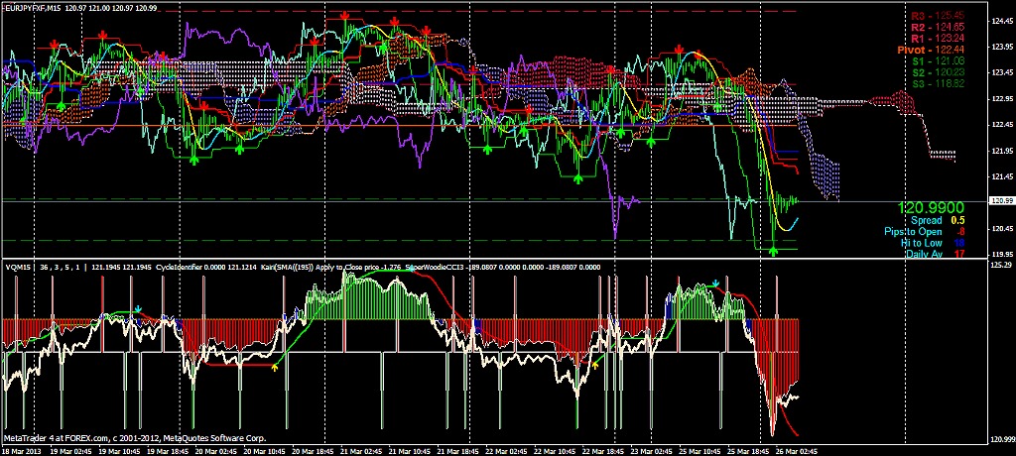
Task: Click the Pips to Open label
Action: pyautogui.click(x=913, y=231)
